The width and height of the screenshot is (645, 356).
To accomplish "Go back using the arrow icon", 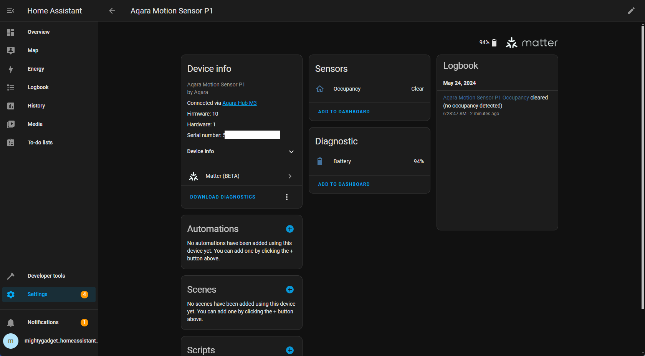I will point(112,11).
